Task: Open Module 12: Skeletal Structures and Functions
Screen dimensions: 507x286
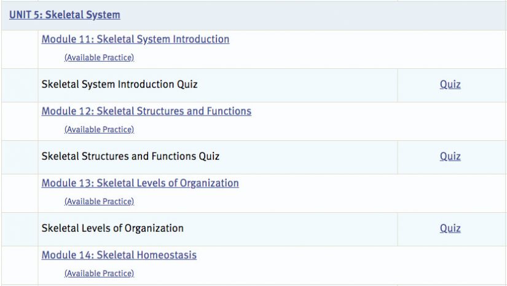Action: coord(146,111)
